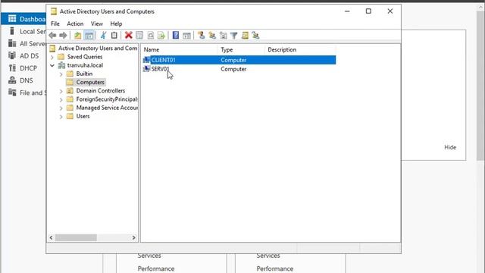Open All Servers in Server Manager sidebar

[33, 44]
